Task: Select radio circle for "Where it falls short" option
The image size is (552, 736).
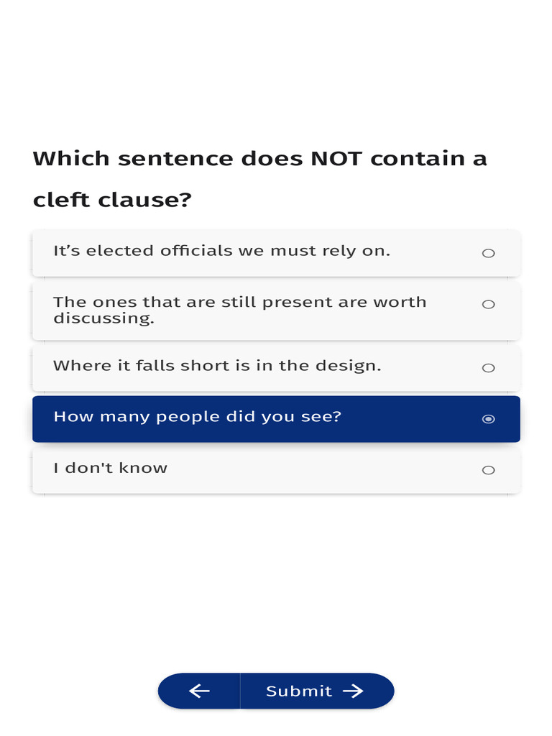Action: pyautogui.click(x=488, y=368)
